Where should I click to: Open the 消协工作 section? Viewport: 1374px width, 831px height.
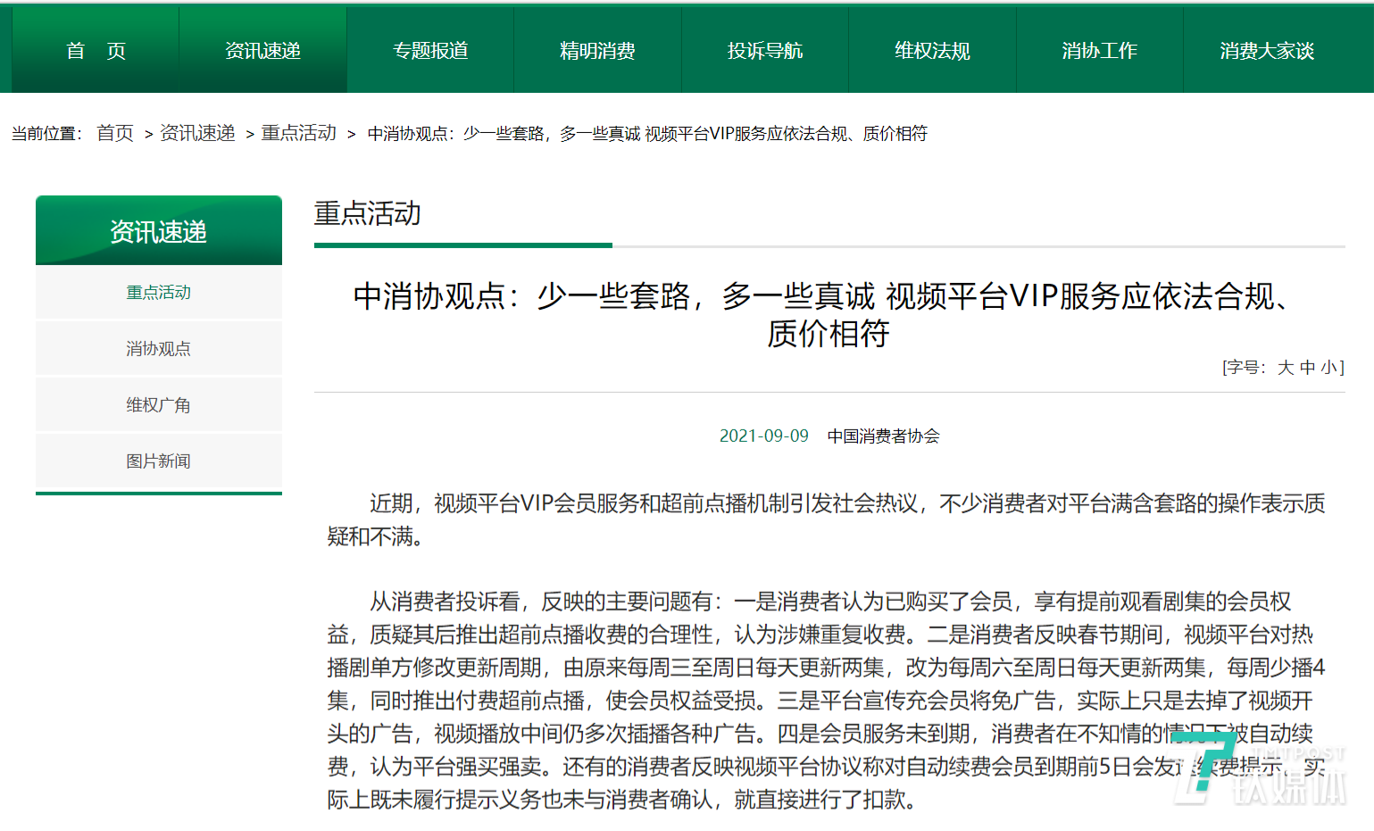[x=1099, y=51]
